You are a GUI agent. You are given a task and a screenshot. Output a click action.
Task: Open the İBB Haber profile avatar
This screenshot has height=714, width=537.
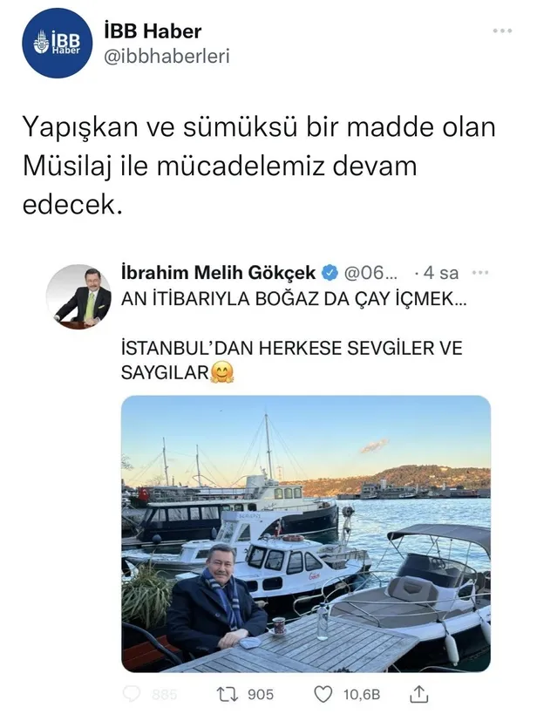pyautogui.click(x=57, y=43)
